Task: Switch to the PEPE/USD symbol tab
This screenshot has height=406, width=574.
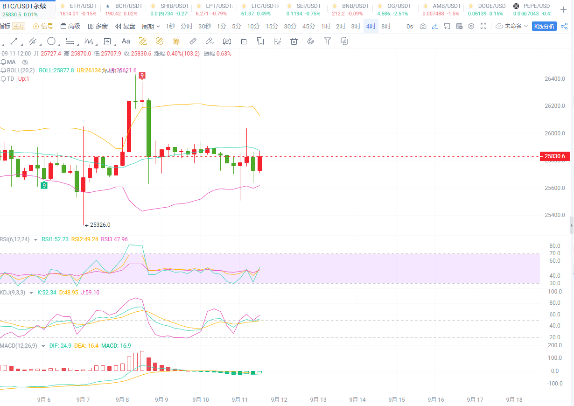Action: coord(532,9)
